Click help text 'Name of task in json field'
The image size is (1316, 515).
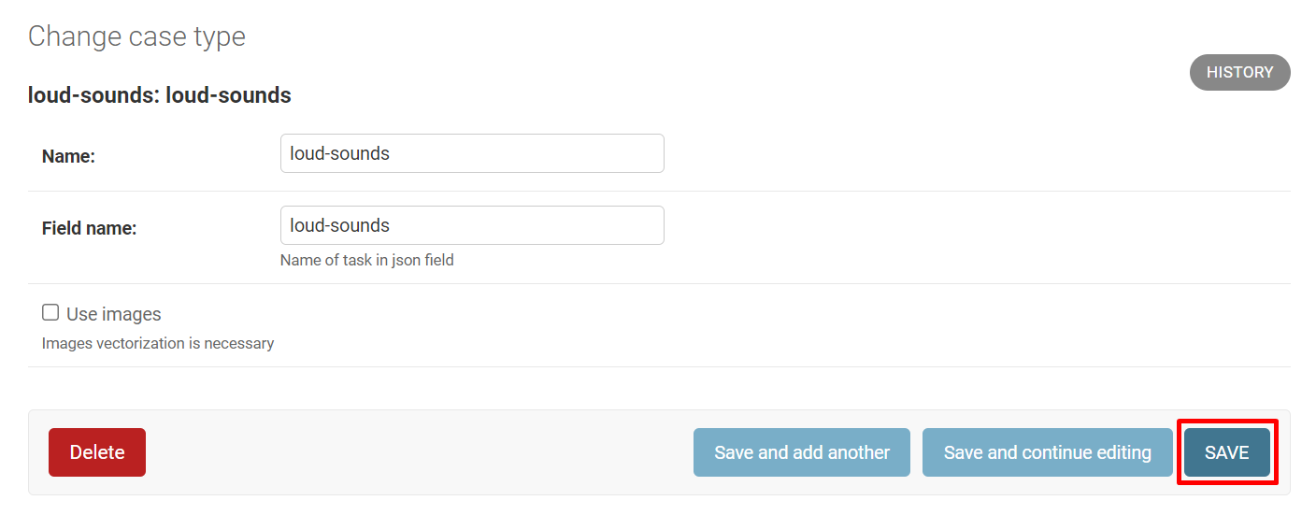[x=366, y=260]
